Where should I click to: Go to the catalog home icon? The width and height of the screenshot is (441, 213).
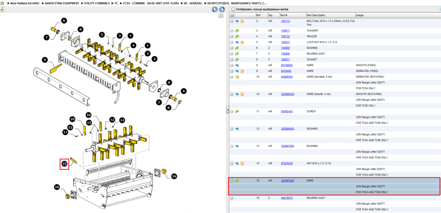[x=2, y=3]
